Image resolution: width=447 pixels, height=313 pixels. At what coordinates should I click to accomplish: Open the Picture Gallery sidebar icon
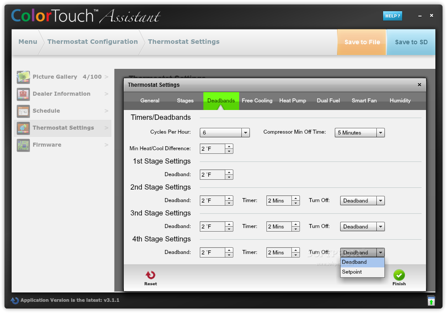coord(23,77)
